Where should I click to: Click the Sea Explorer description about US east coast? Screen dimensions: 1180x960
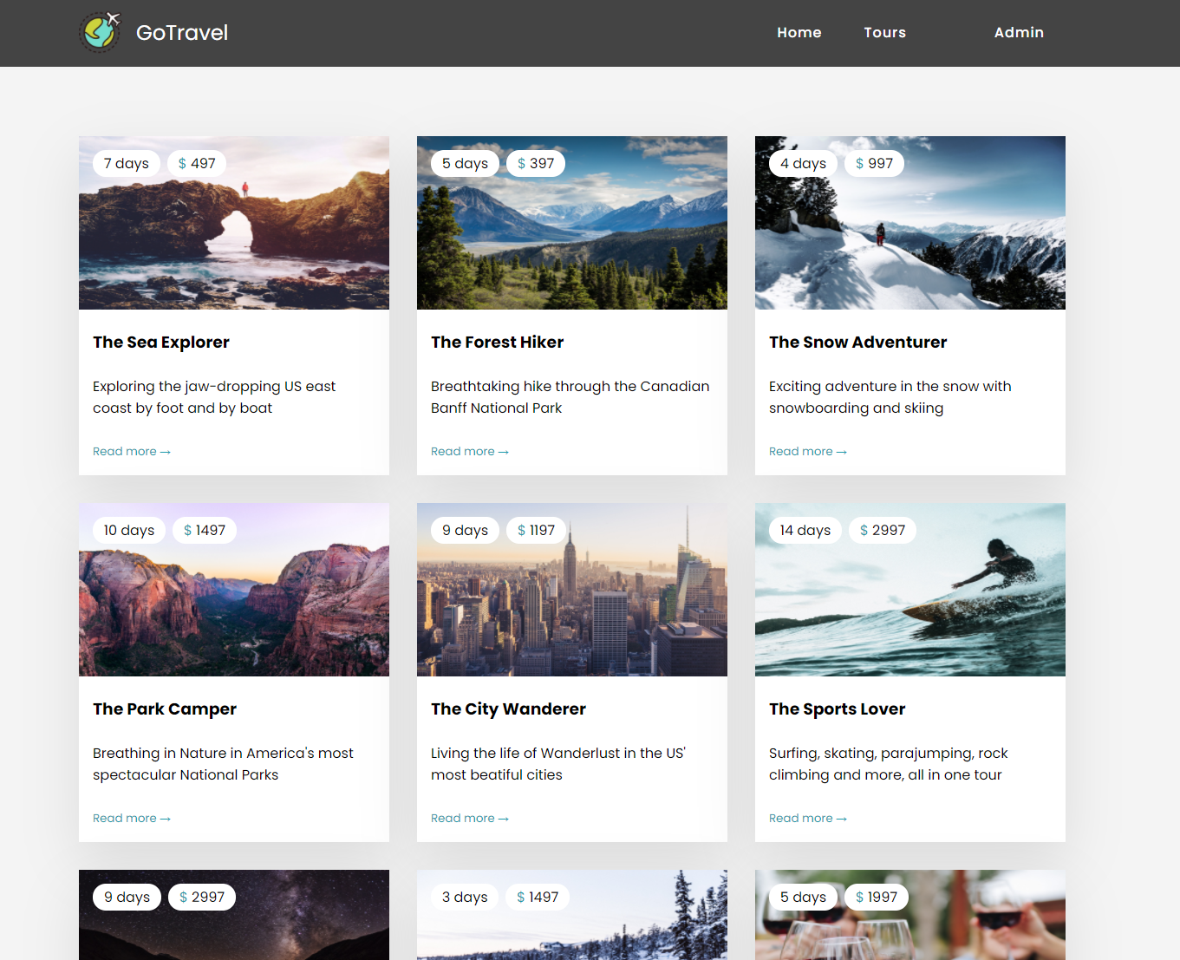pyautogui.click(x=214, y=397)
